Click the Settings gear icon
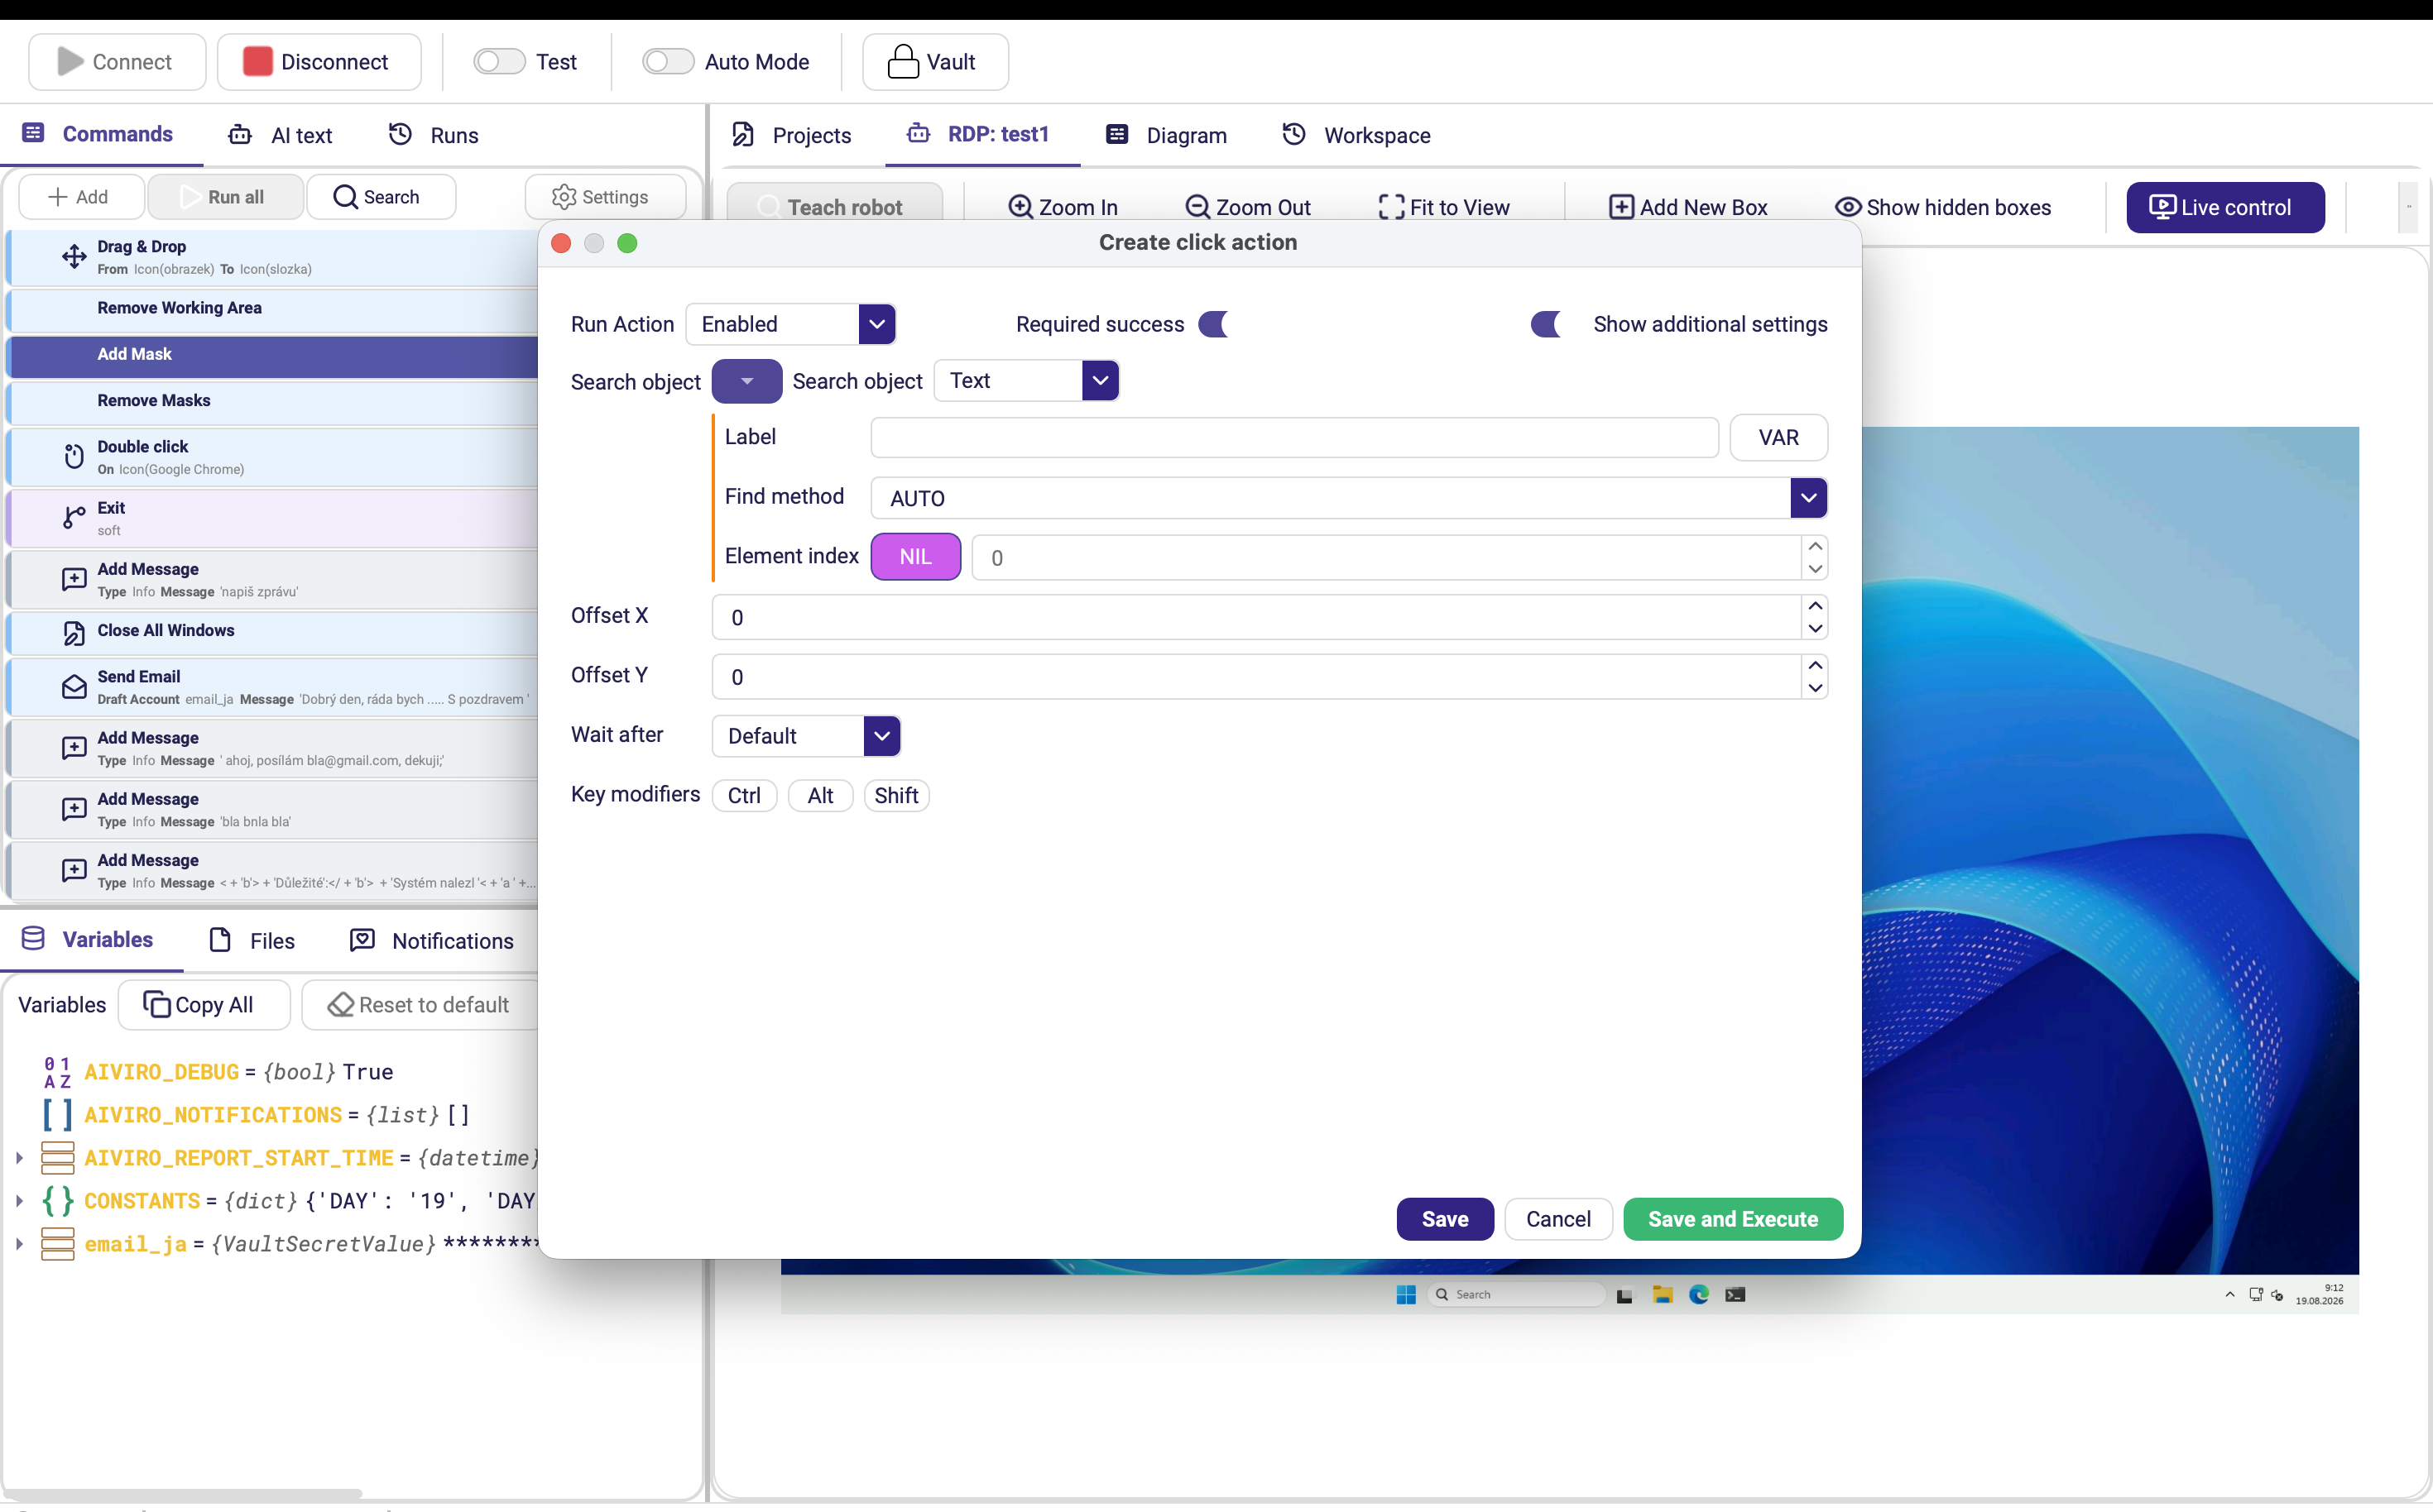 click(564, 197)
